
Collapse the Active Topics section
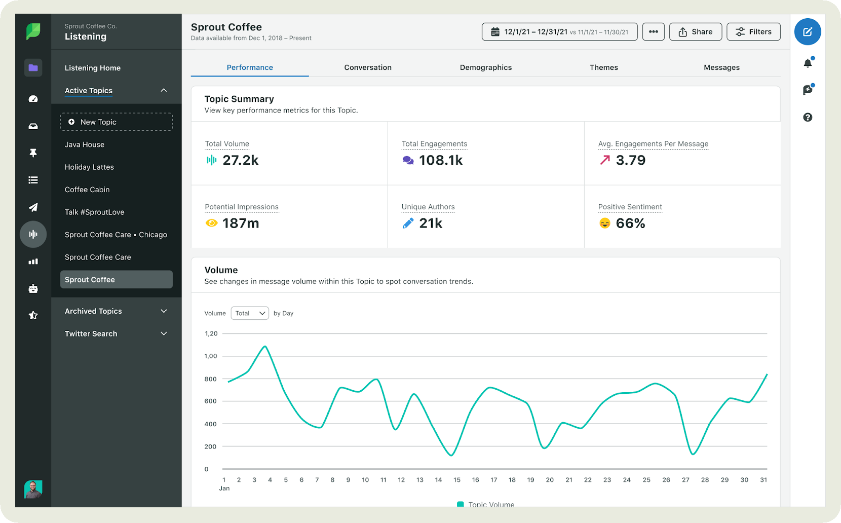pyautogui.click(x=164, y=91)
